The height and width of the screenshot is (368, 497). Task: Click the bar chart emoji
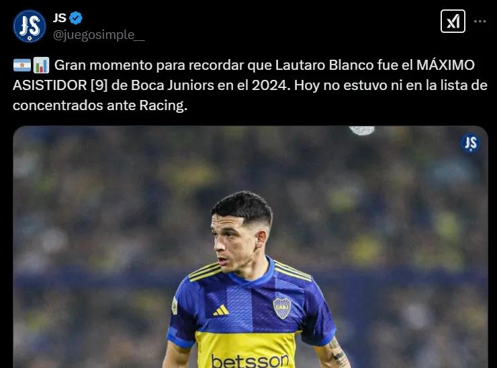[x=41, y=65]
